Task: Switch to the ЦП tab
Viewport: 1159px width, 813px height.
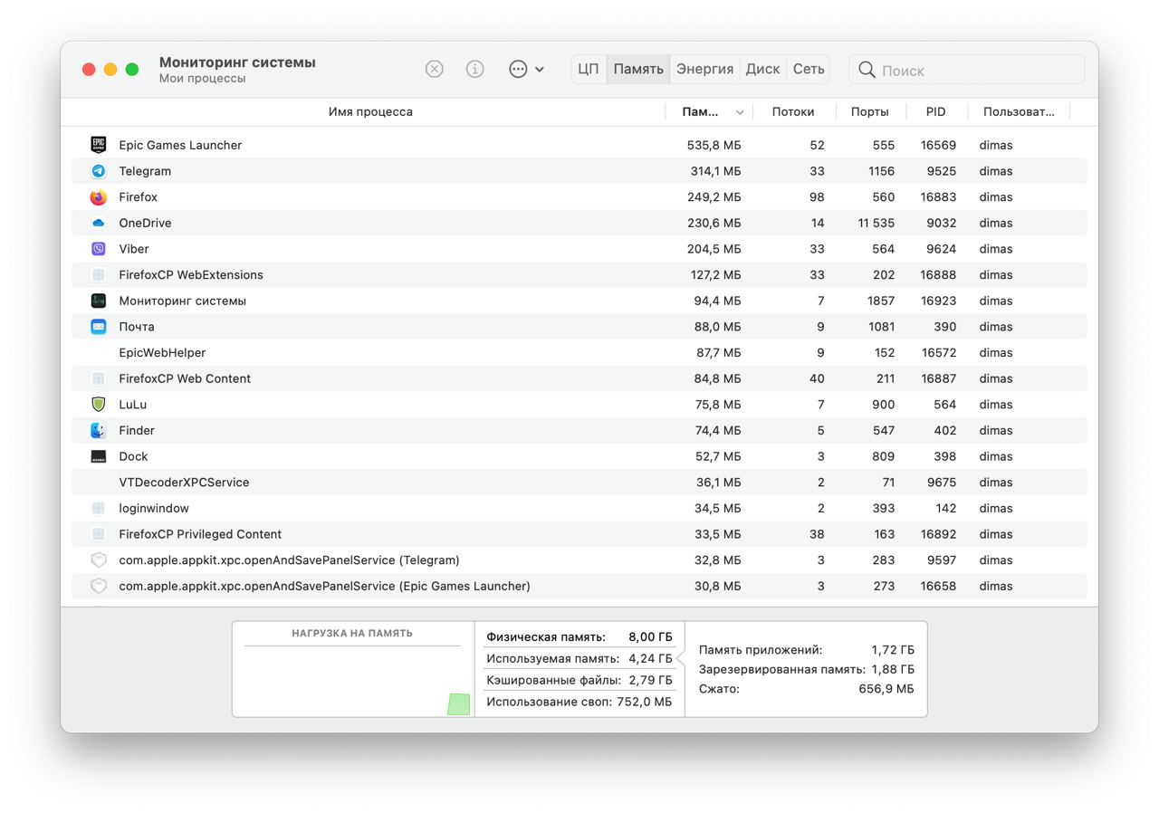Action: (589, 69)
